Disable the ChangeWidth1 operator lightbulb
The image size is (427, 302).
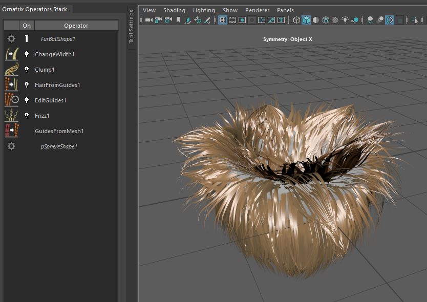pyautogui.click(x=27, y=54)
